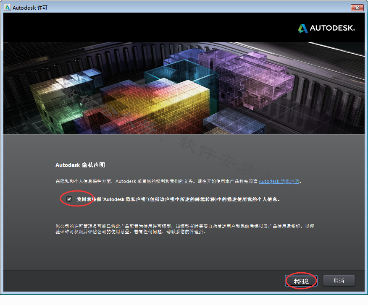Click the sentence starting 在隐私和个人信息保护方面
368x305 pixels.
[178, 181]
